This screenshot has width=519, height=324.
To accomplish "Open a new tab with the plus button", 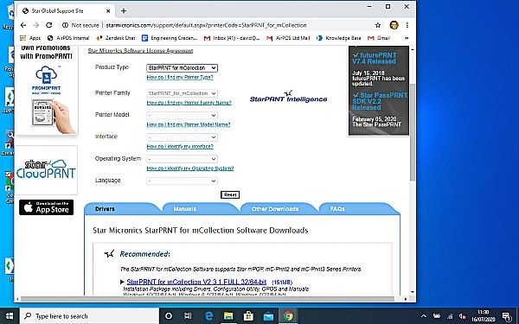I will [124, 11].
